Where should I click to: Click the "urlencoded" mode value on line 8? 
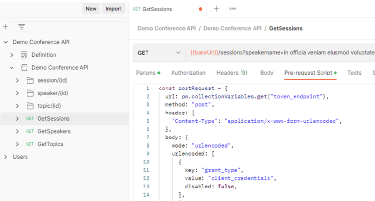pos(211,146)
